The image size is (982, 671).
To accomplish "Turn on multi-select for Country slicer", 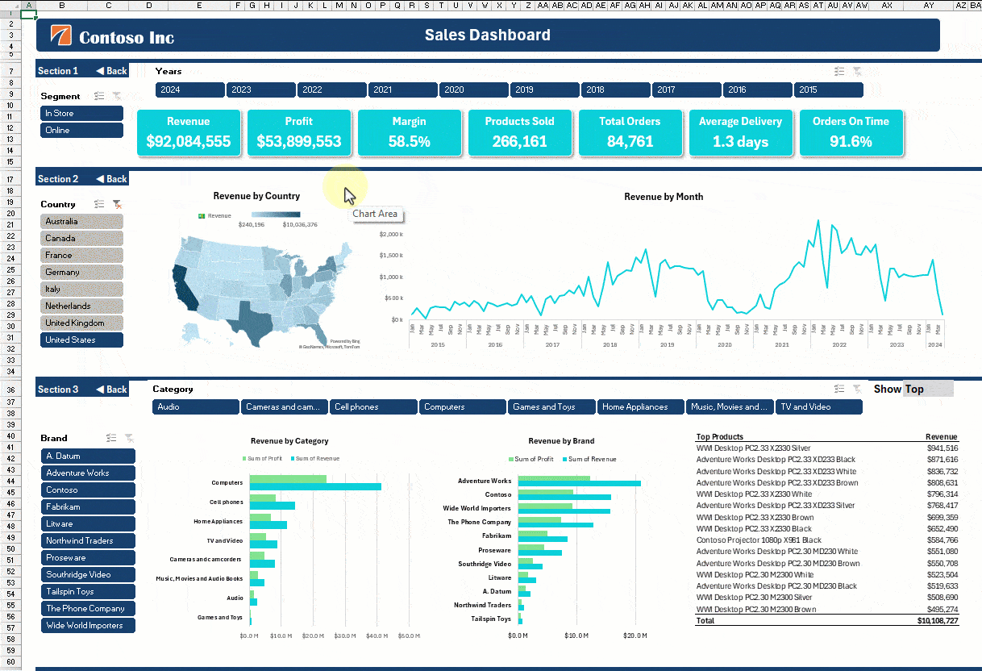I will click(99, 204).
